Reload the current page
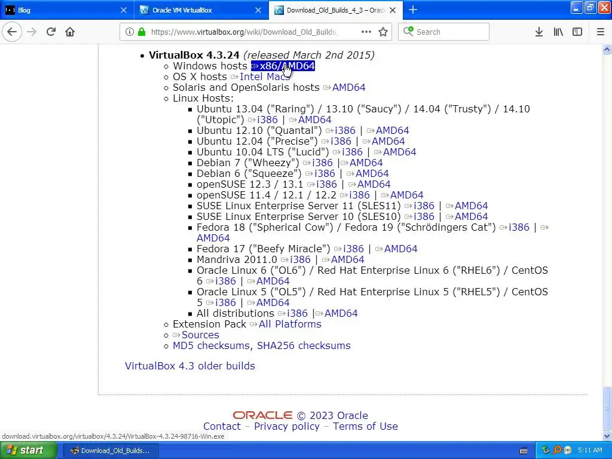612x459 pixels. coord(51,32)
